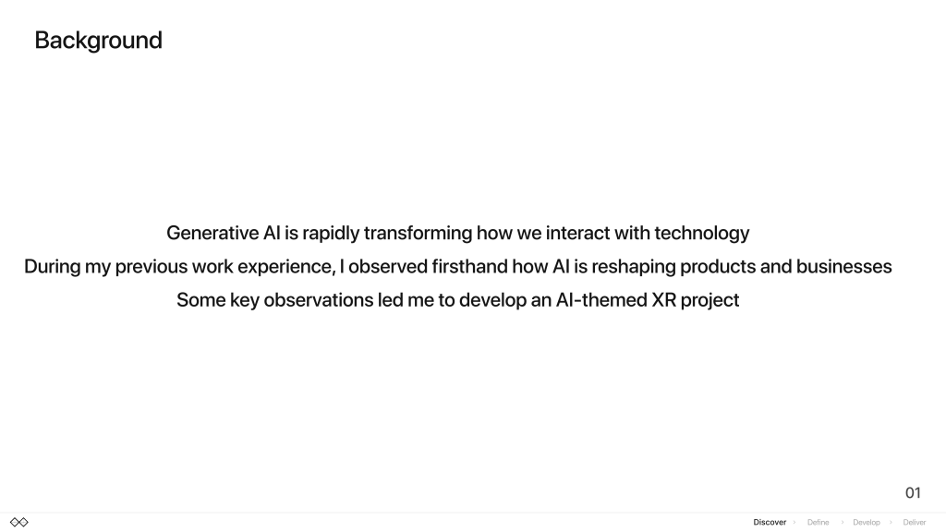This screenshot has width=946, height=532.
Task: Click the word technology in first line
Action: pyautogui.click(x=702, y=233)
